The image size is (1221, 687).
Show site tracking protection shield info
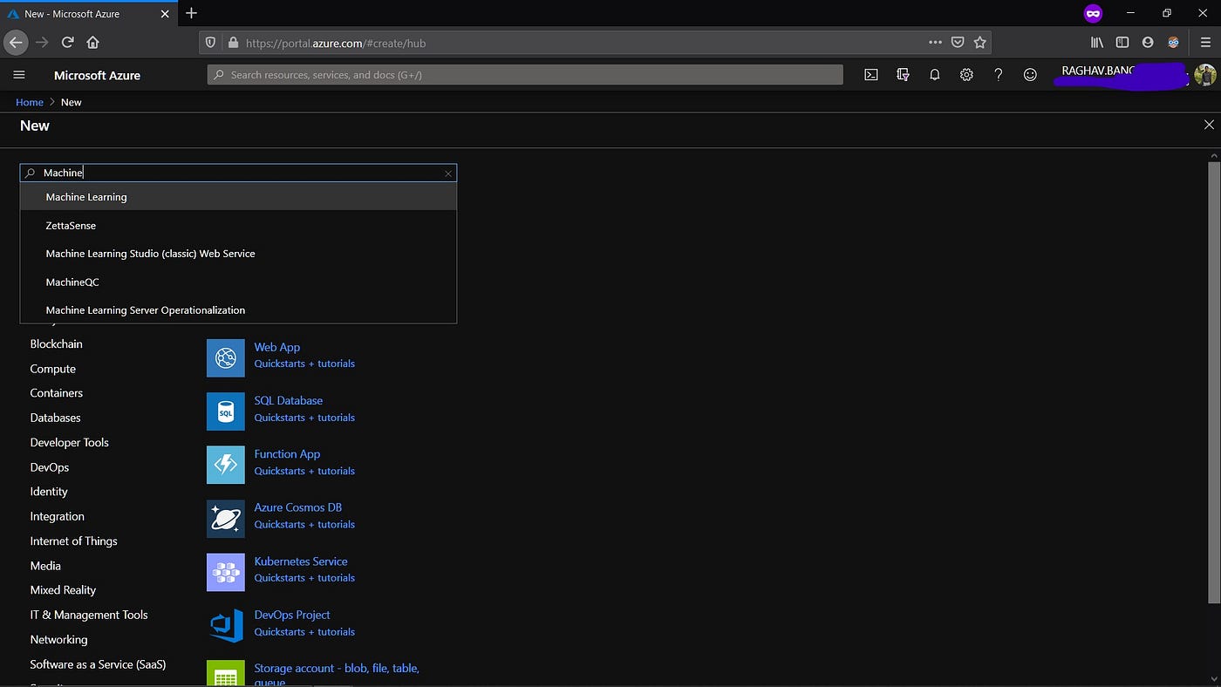[x=210, y=42]
